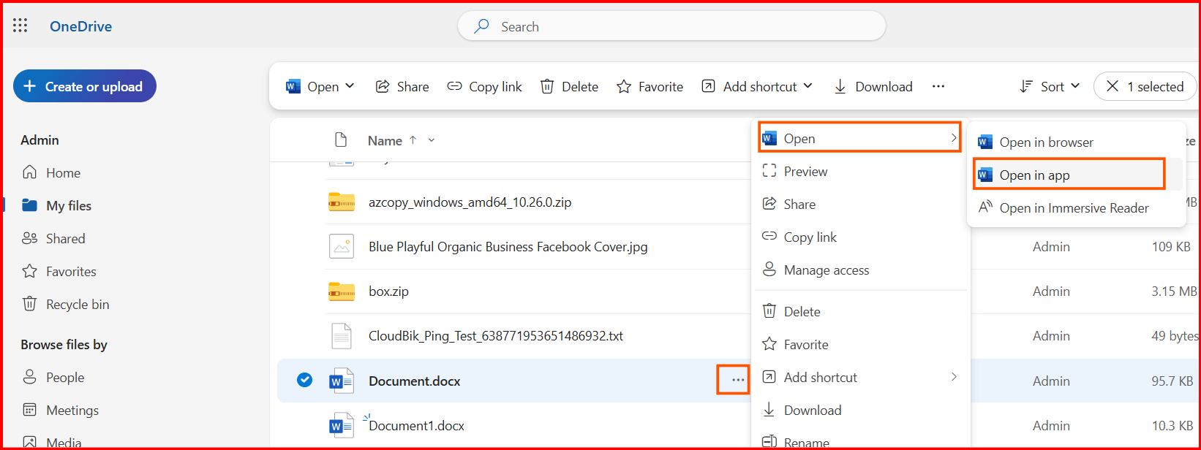Image resolution: width=1201 pixels, height=450 pixels.
Task: Clear selection with the 1 selected button
Action: tap(1145, 86)
